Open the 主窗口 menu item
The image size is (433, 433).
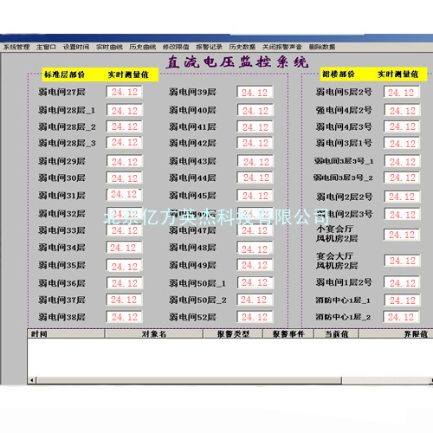coord(46,47)
